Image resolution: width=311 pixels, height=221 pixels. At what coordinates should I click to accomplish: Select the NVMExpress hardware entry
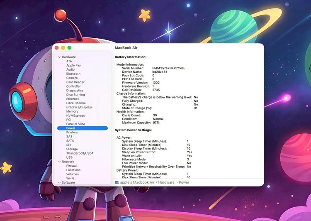[75, 115]
